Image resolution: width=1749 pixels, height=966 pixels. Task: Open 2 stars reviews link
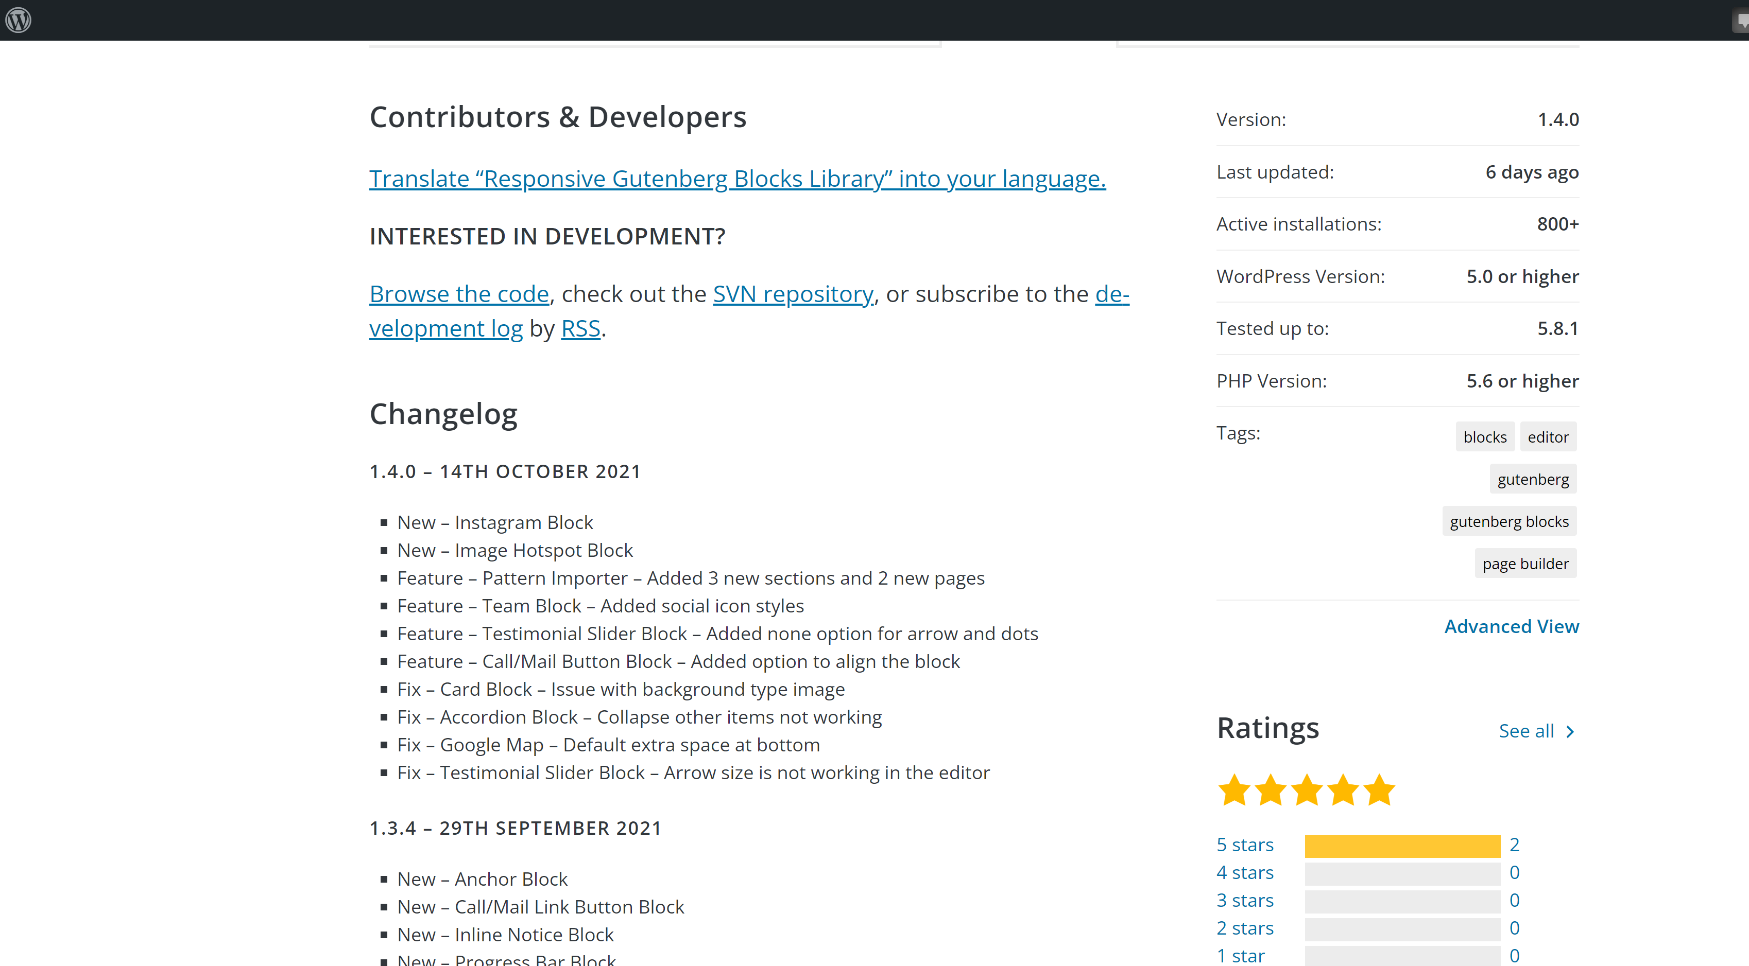coord(1245,929)
